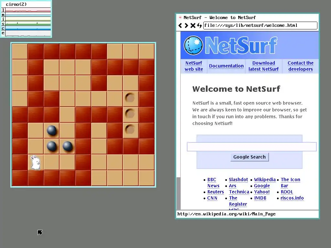Open the Ars Technica link
The width and height of the screenshot is (331, 248).
[x=239, y=189]
